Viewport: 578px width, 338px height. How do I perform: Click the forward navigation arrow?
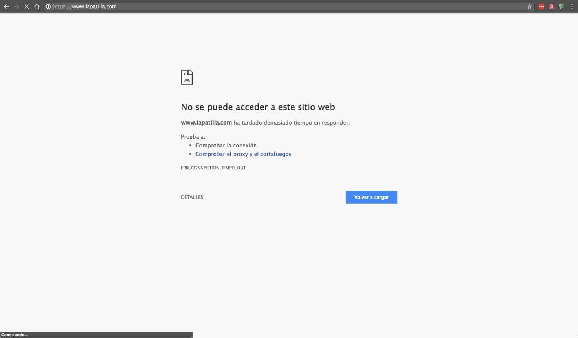click(17, 6)
